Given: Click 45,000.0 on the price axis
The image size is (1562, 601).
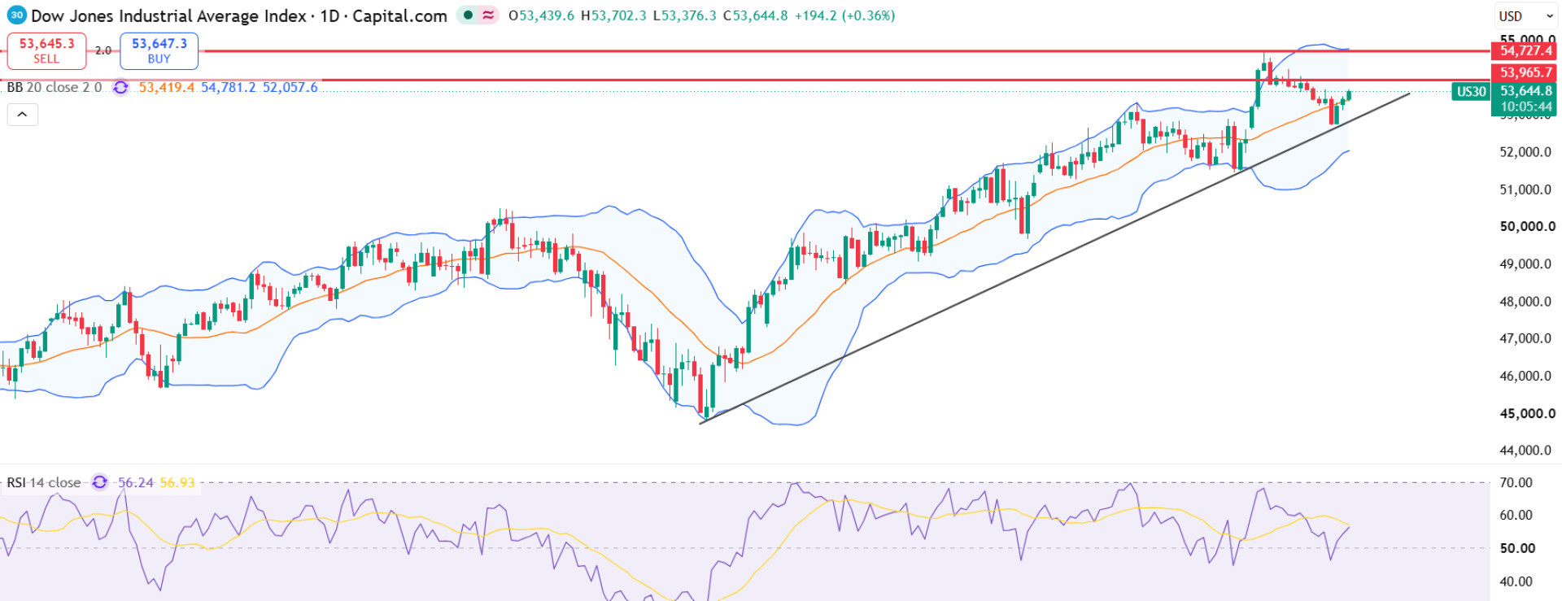Looking at the screenshot, I should click(1527, 413).
